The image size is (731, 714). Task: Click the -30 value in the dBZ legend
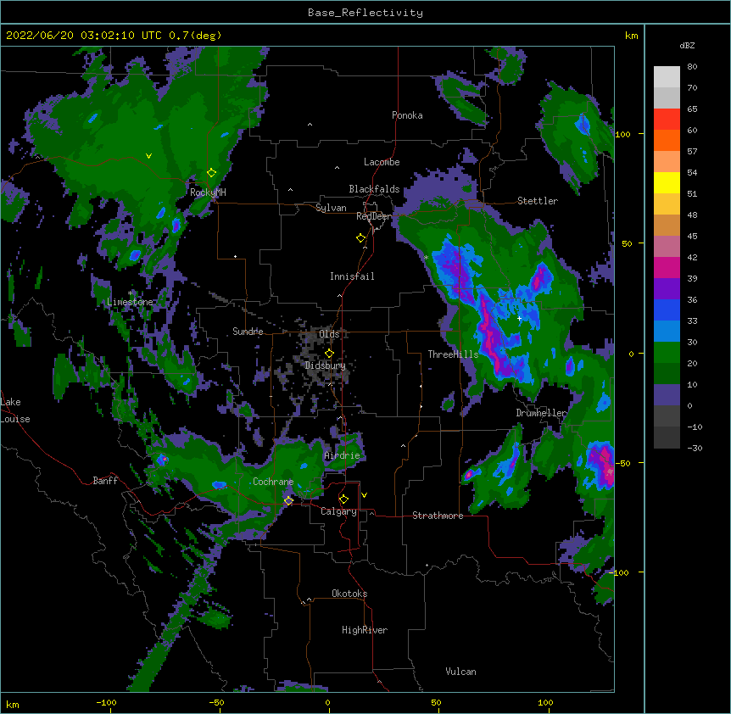[695, 448]
